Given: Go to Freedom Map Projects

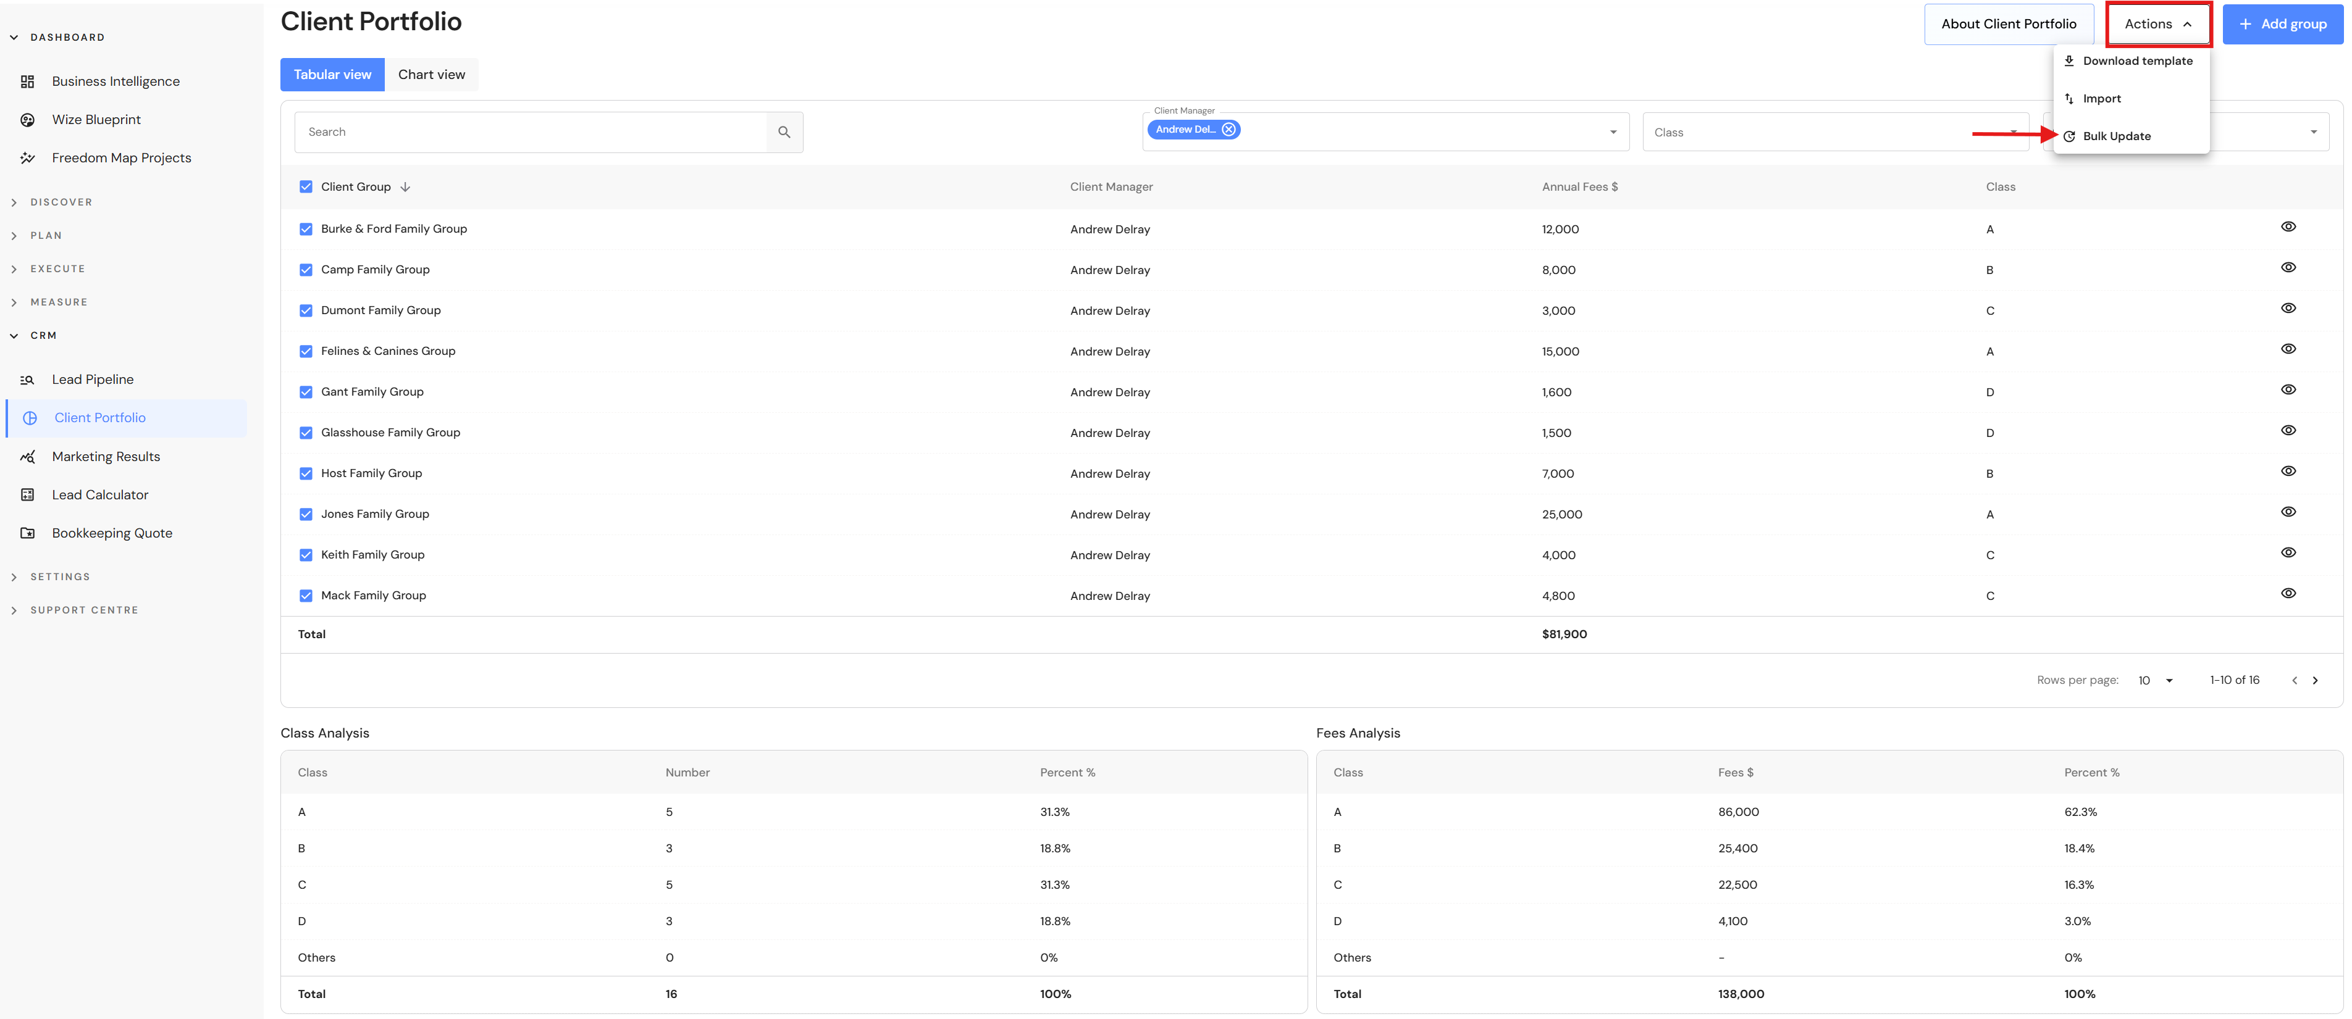Looking at the screenshot, I should pyautogui.click(x=120, y=158).
